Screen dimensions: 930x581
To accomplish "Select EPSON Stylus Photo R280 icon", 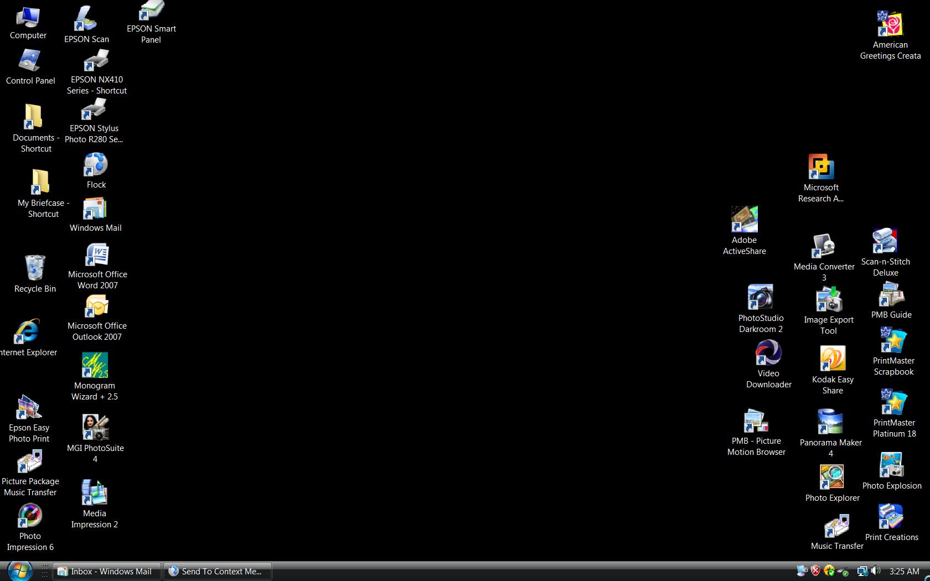I will click(x=94, y=109).
